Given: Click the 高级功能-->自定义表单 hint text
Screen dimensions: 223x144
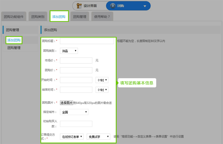Looking at the screenshot, I should (149, 136).
